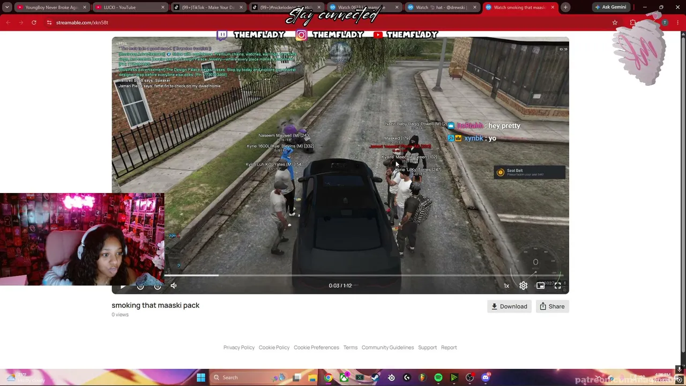Open Google Chrome from taskbar
Image resolution: width=686 pixels, height=386 pixels.
tap(328, 377)
